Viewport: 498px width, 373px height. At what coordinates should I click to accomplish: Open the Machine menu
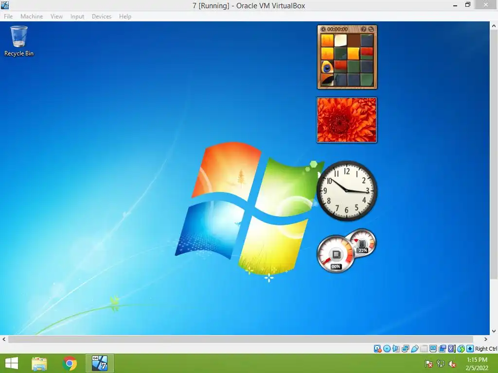click(x=32, y=17)
